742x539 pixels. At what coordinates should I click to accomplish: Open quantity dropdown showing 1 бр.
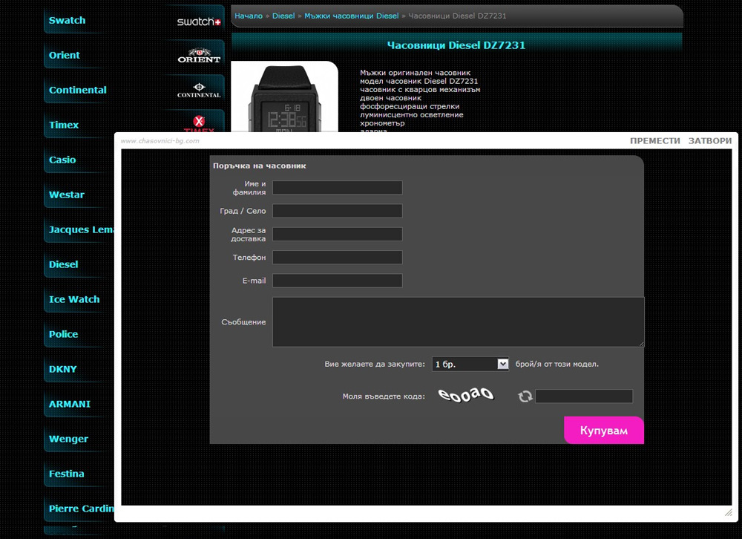click(x=470, y=364)
